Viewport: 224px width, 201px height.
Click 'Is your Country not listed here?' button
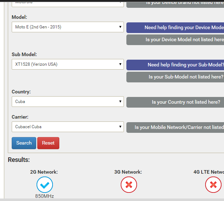pos(175,102)
